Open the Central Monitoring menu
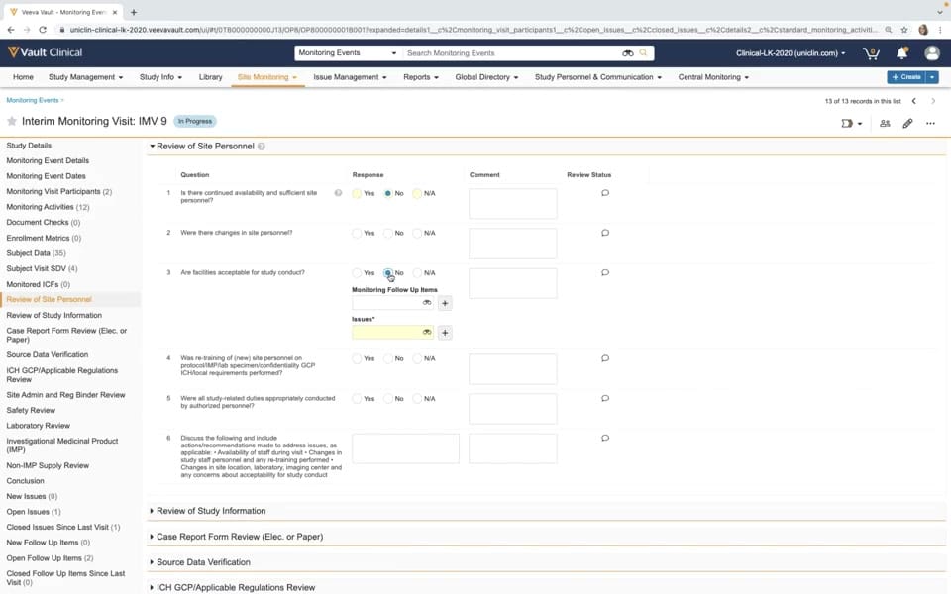Image resolution: width=951 pixels, height=594 pixels. pos(713,77)
